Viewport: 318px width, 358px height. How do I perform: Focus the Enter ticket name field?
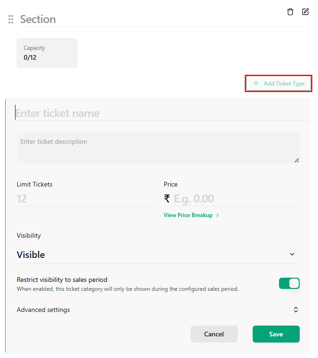(162, 113)
